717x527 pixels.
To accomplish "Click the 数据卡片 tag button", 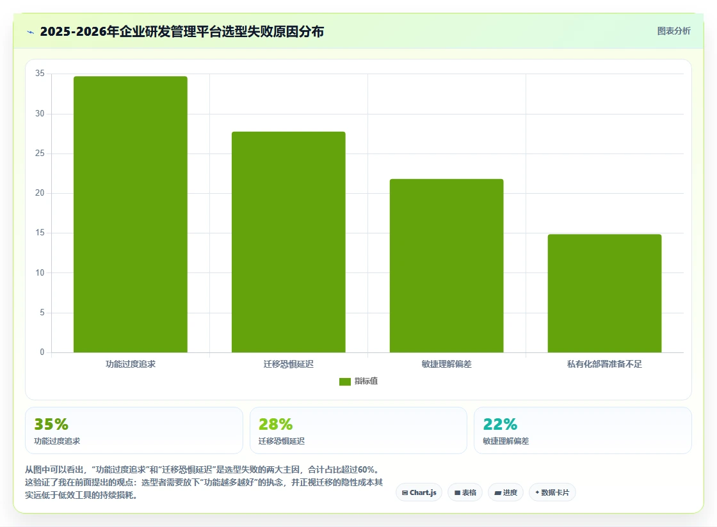I will pyautogui.click(x=552, y=492).
